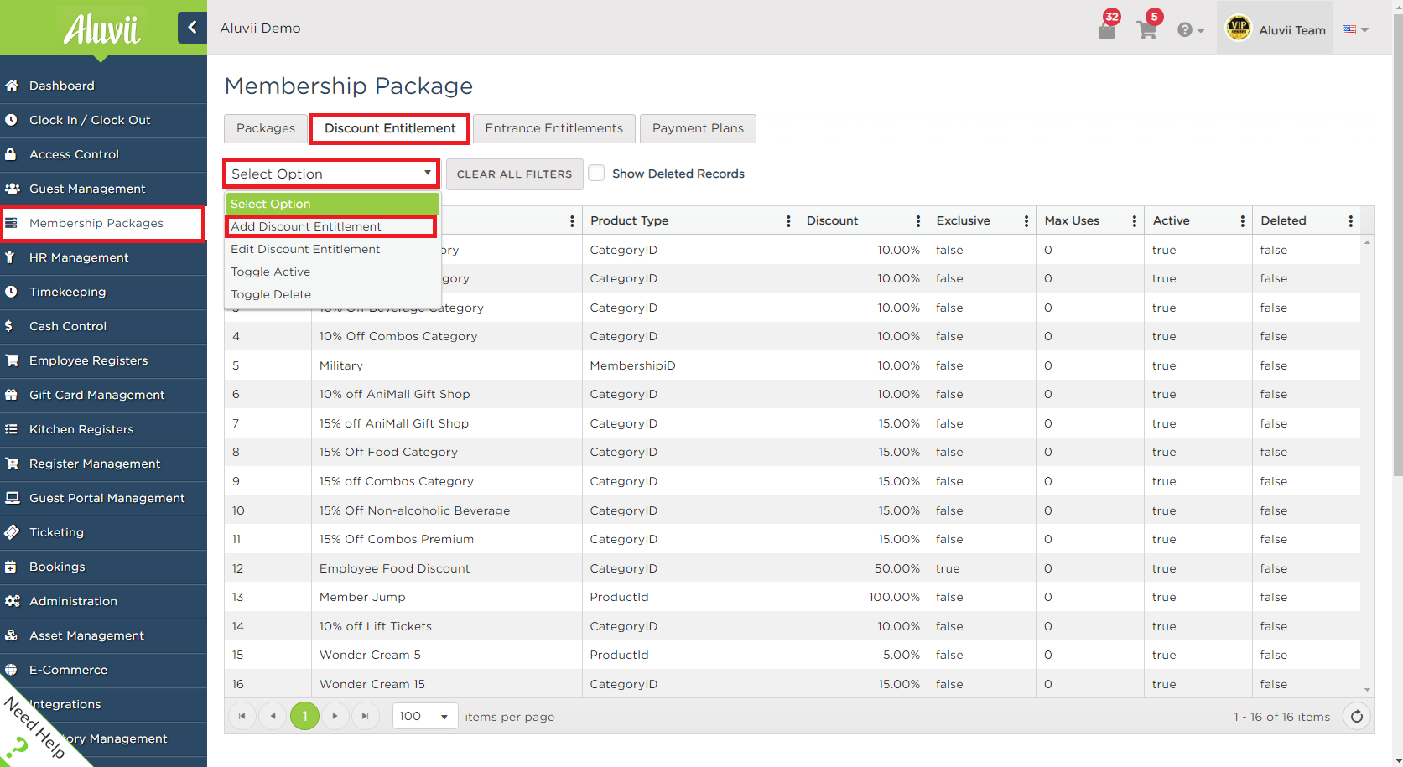Choose Toggle Delete option

331,294
